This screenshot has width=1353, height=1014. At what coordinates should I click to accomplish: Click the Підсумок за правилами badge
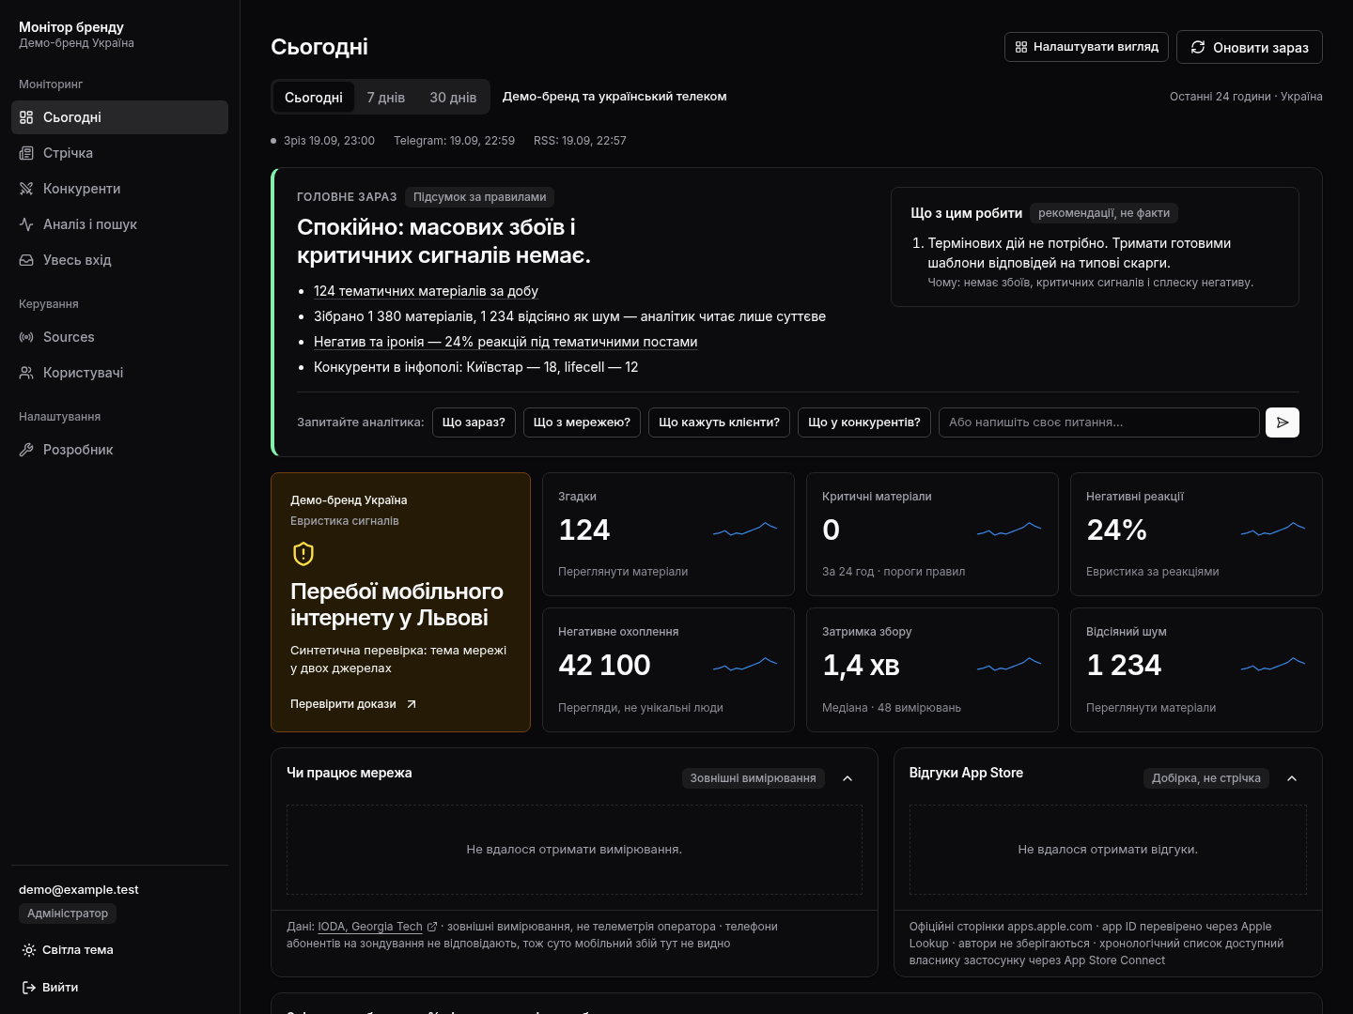(x=480, y=197)
